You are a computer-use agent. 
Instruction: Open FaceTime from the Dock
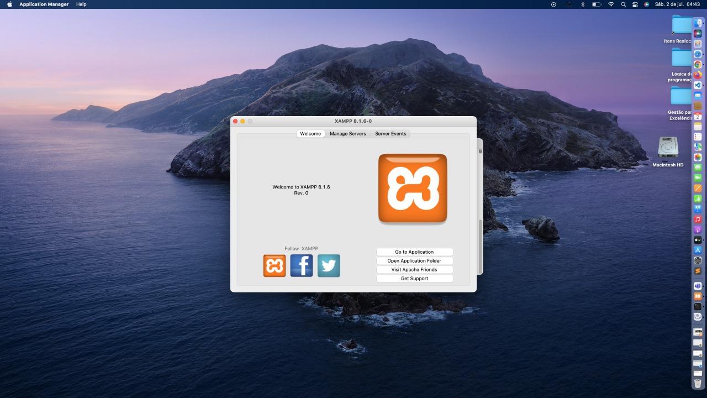coord(698,177)
